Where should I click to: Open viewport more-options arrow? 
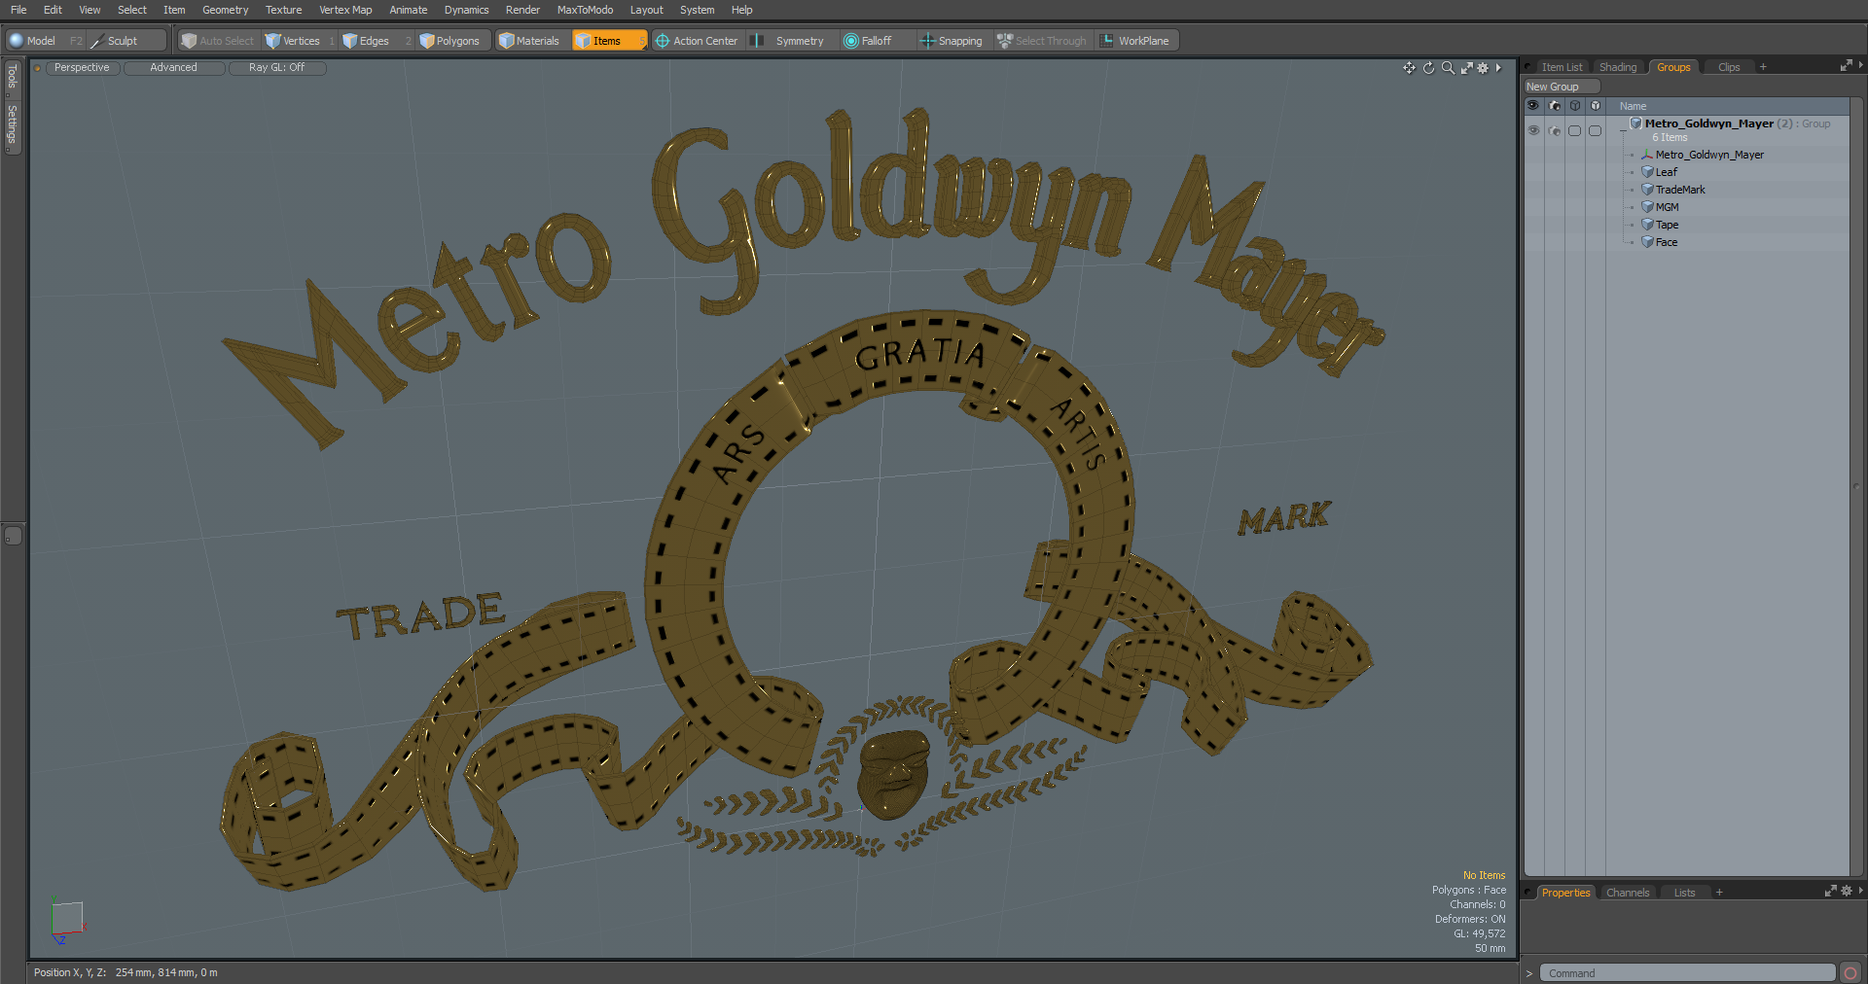(x=1498, y=68)
